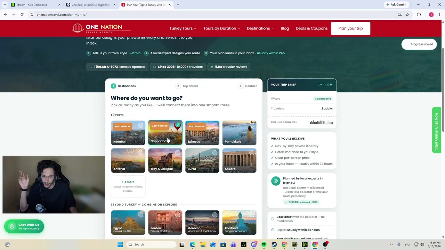Click the '5.0★ traveler reviews' badge
This screenshot has width=445, height=250.
[x=229, y=67]
